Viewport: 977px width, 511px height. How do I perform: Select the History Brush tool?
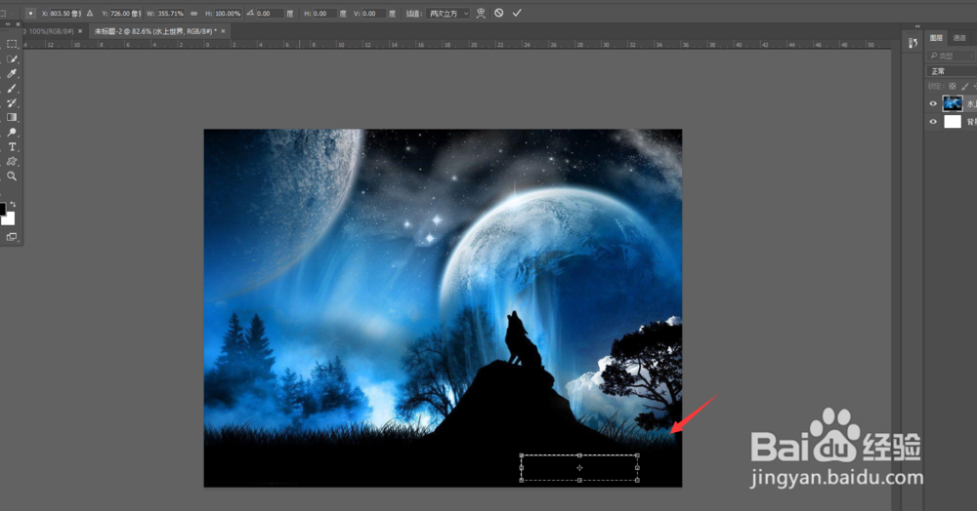click(x=12, y=102)
